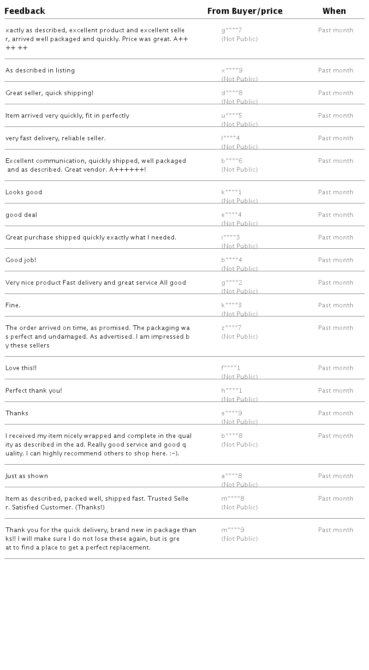Click the "Great seller, quick shipping!" feedback

[49, 93]
